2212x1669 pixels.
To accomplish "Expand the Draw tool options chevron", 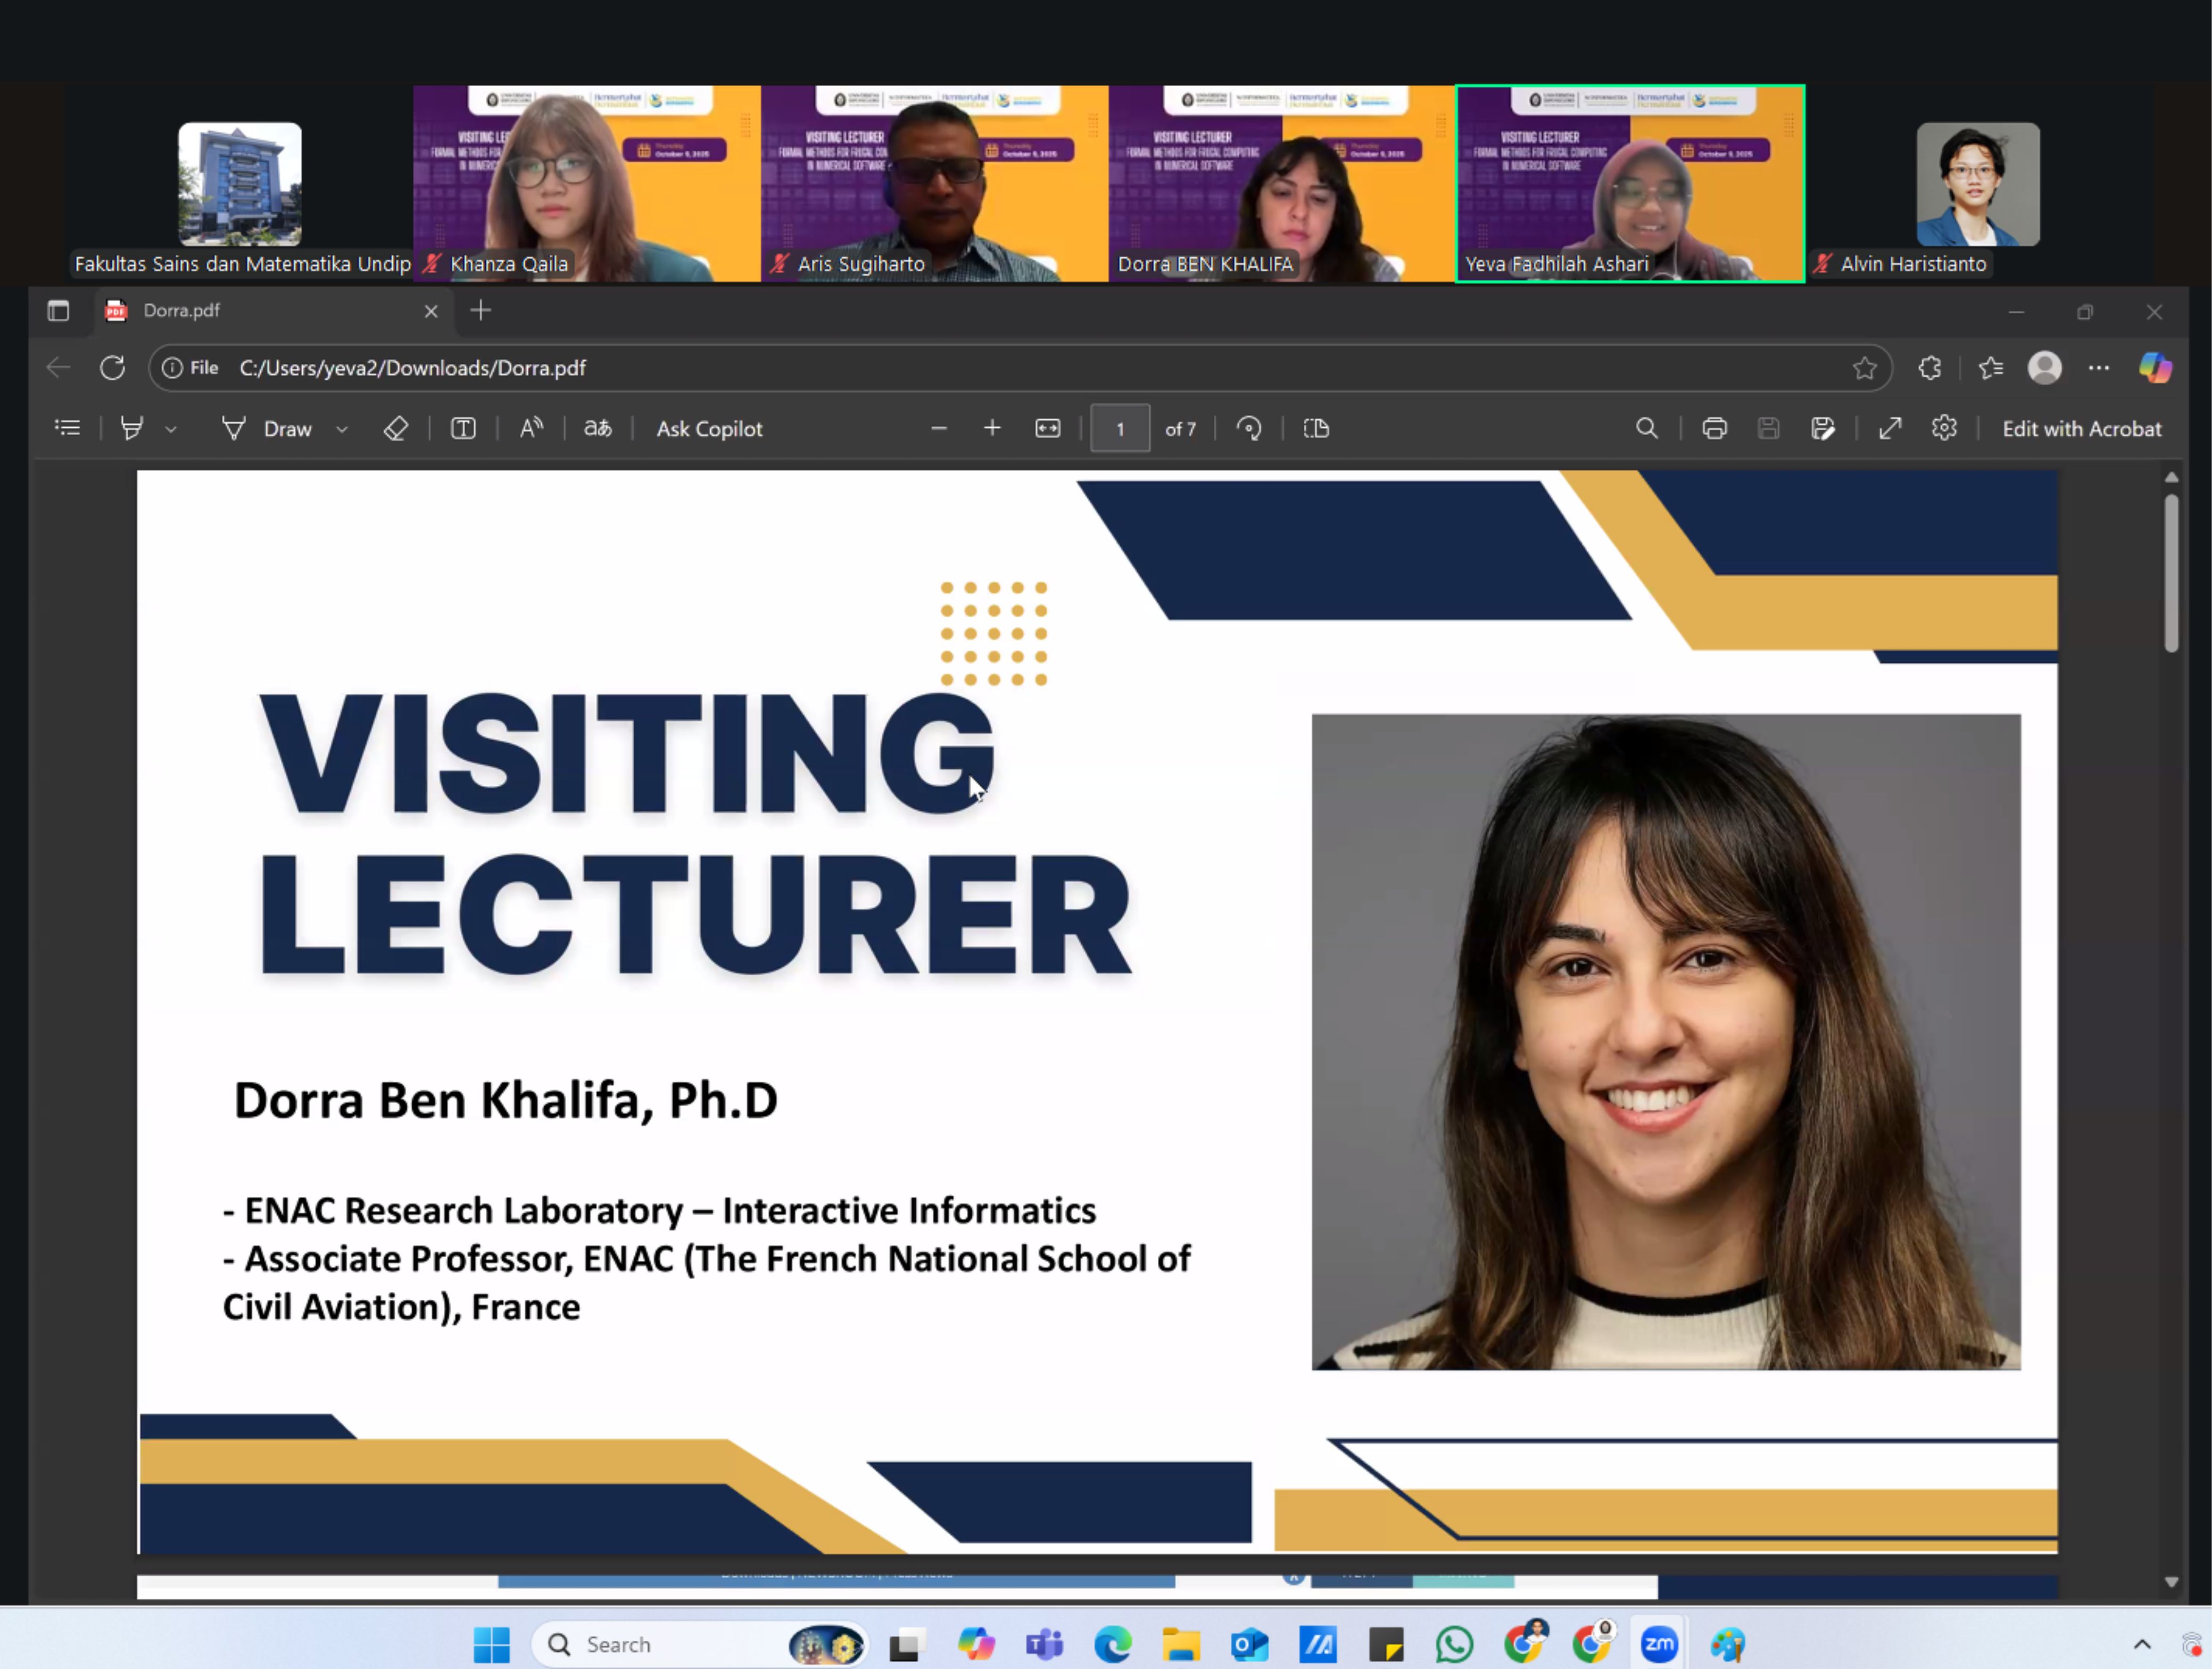I will (342, 430).
